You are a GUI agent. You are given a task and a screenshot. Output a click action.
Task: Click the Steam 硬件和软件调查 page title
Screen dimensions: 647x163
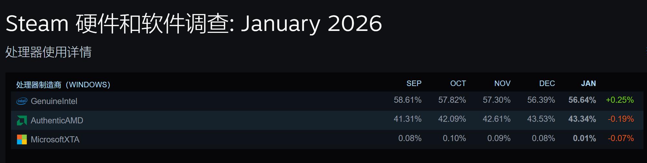[x=194, y=24]
